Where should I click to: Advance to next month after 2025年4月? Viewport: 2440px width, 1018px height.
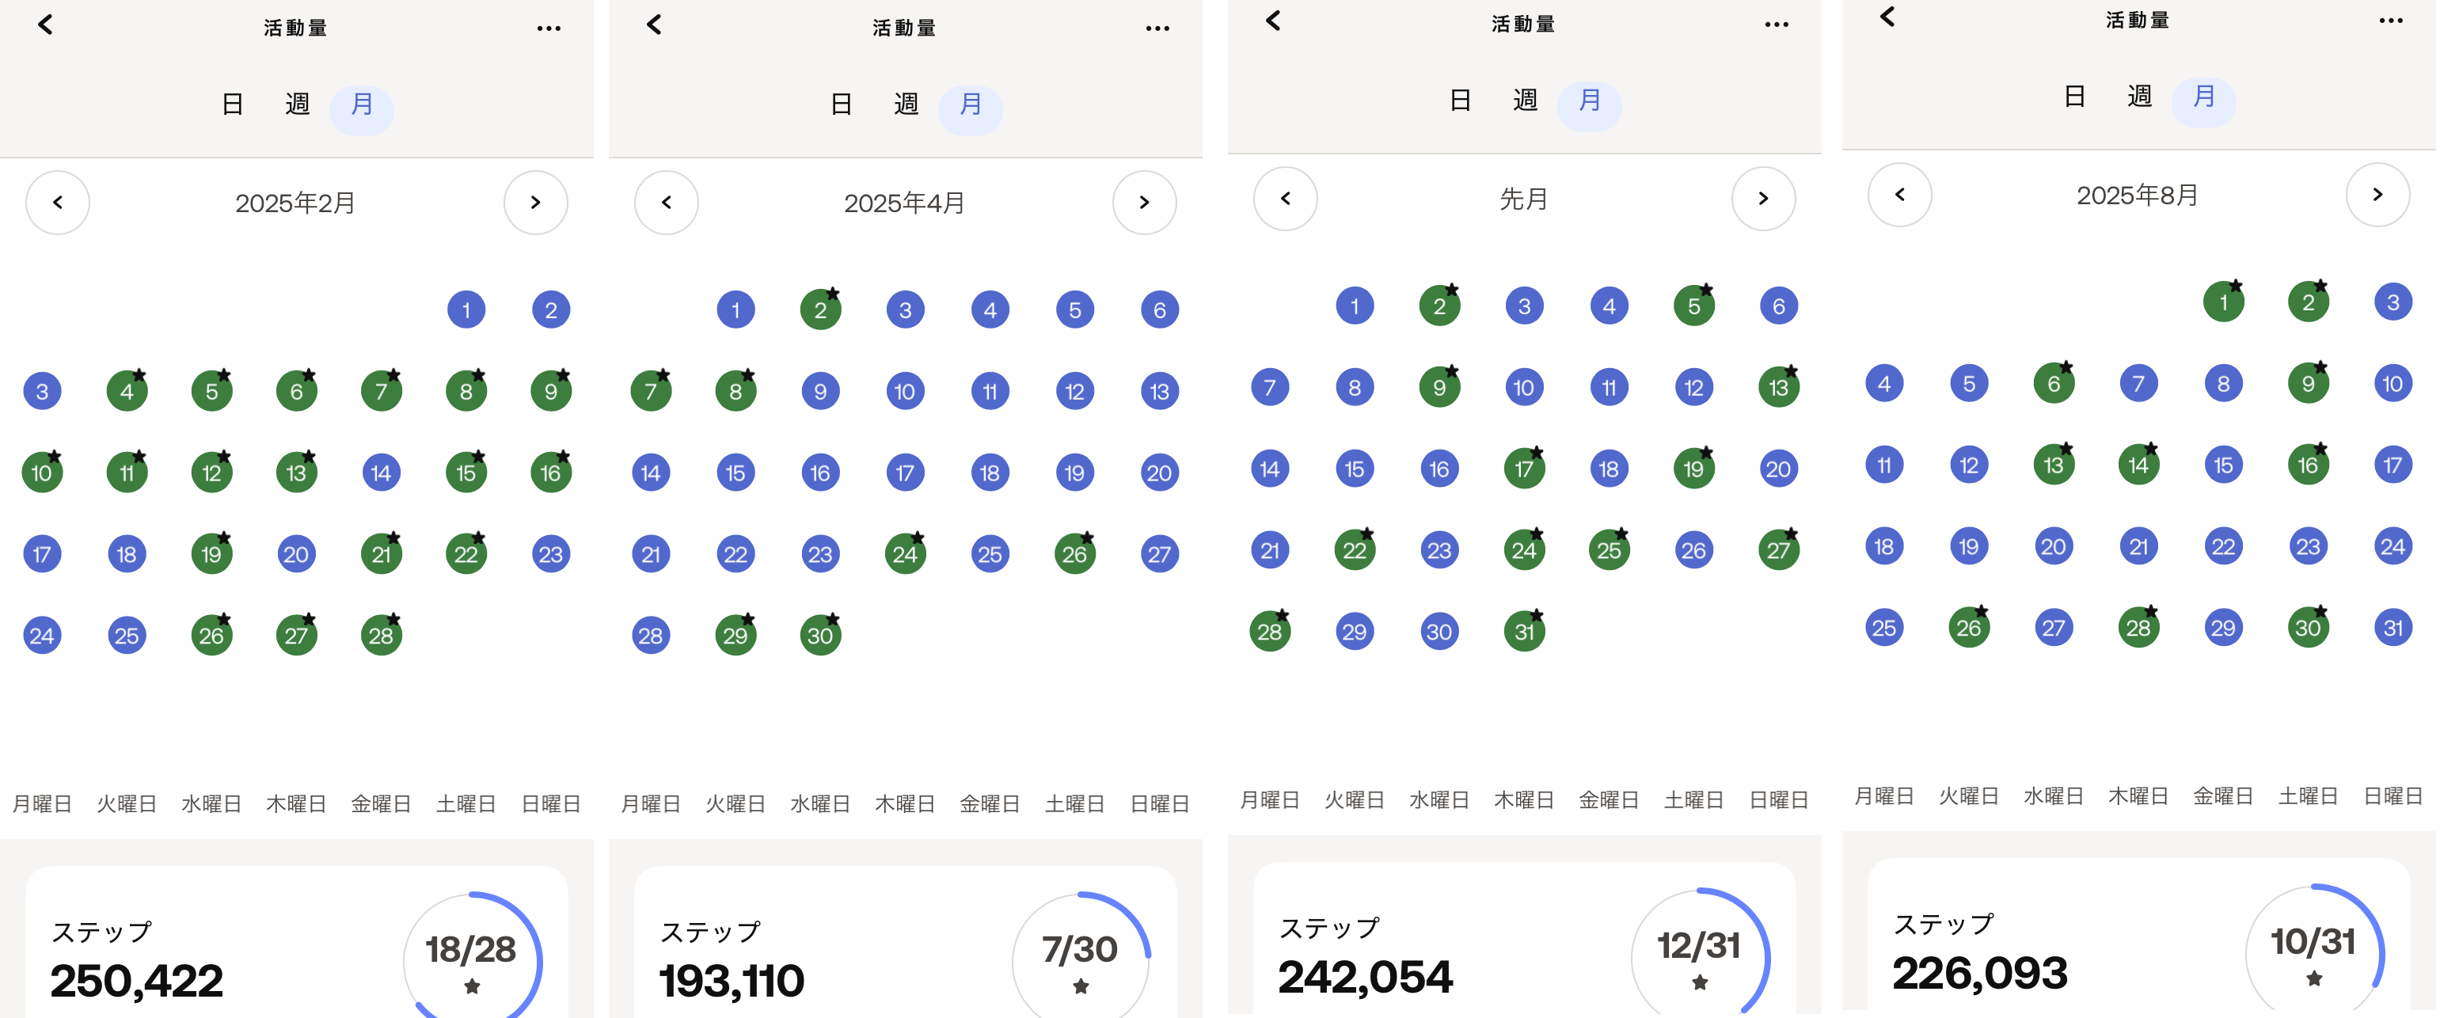click(1144, 203)
